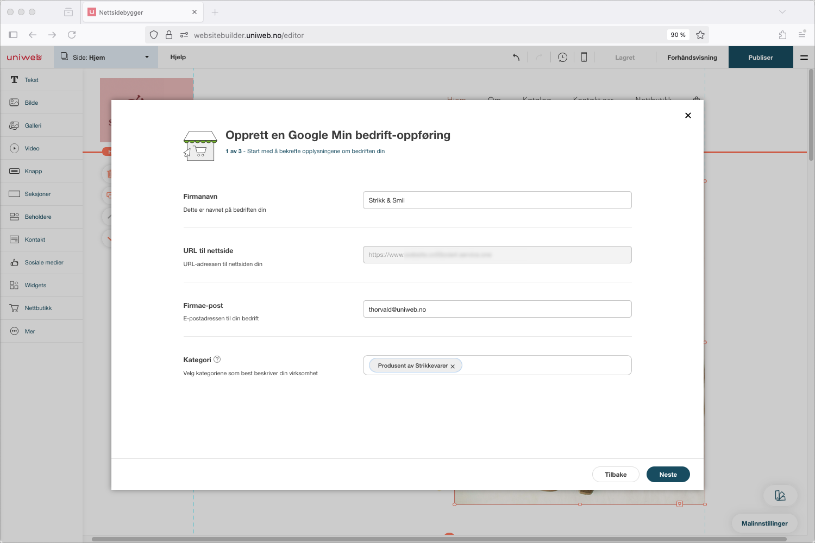Open the browser tab list chevron
Image resolution: width=815 pixels, height=543 pixels.
point(782,12)
